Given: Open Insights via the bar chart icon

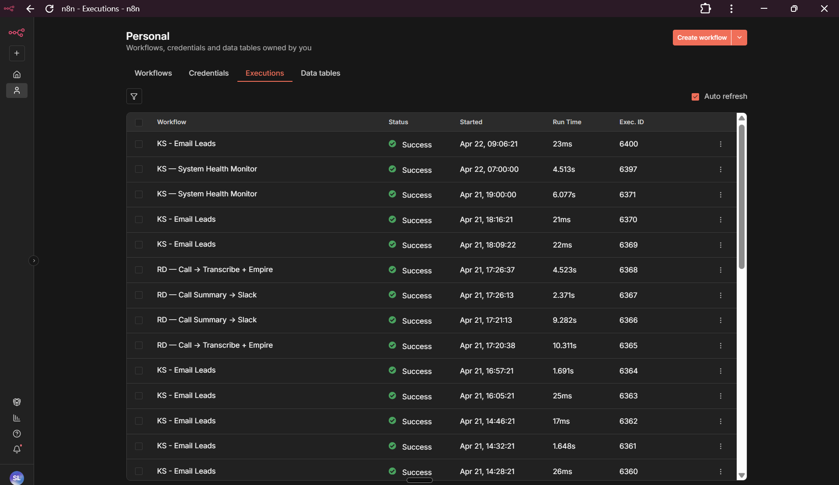Looking at the screenshot, I should (x=17, y=418).
